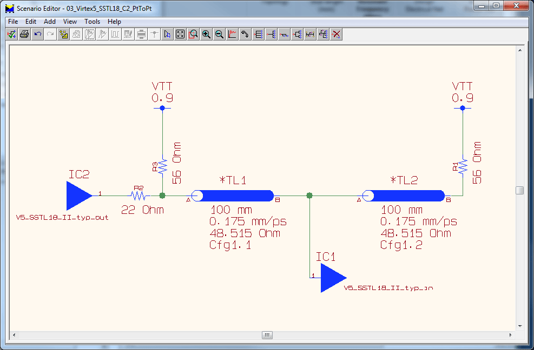Maximize the Scenario Editor window

click(x=496, y=6)
